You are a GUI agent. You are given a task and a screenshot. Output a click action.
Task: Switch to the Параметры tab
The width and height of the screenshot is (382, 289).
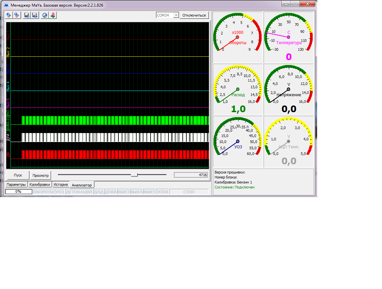coord(16,184)
